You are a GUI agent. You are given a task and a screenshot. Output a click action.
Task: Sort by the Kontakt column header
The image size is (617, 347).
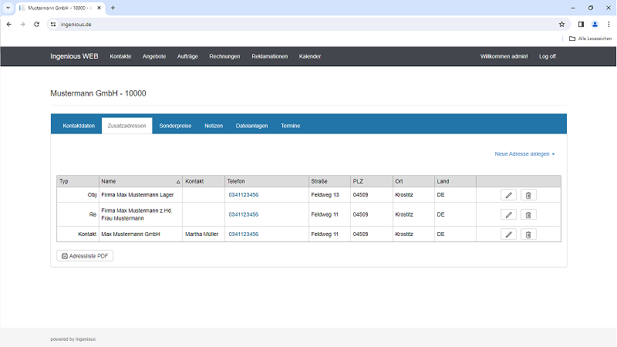click(x=204, y=181)
